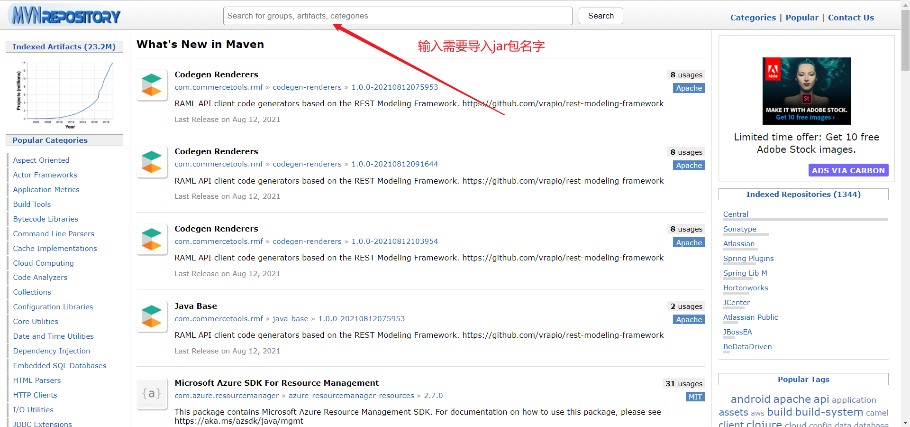Select the Dependency Injection category
The image size is (910, 427).
click(51, 351)
